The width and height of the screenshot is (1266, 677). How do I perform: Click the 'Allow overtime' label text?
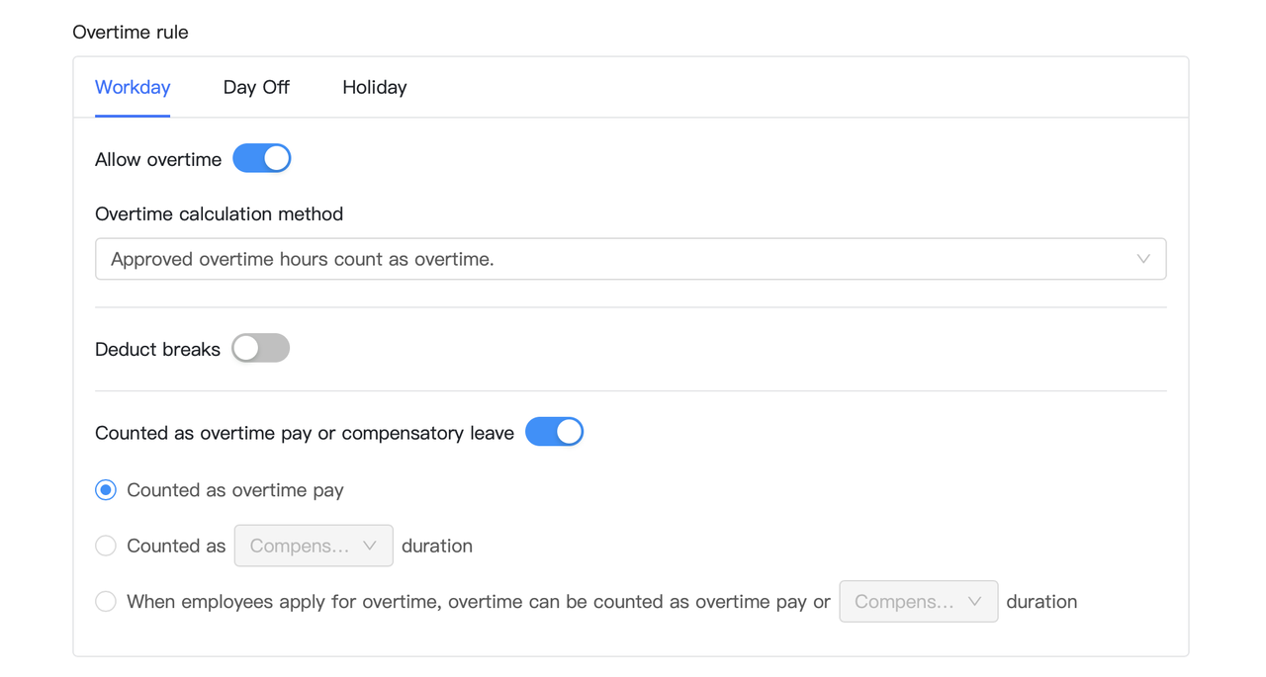(158, 159)
